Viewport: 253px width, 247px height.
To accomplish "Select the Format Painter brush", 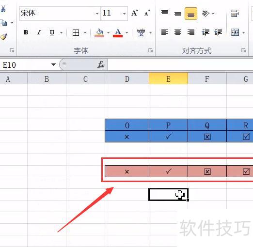I will coord(3,37).
